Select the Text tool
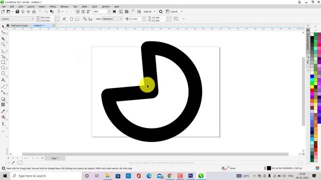 3,80
